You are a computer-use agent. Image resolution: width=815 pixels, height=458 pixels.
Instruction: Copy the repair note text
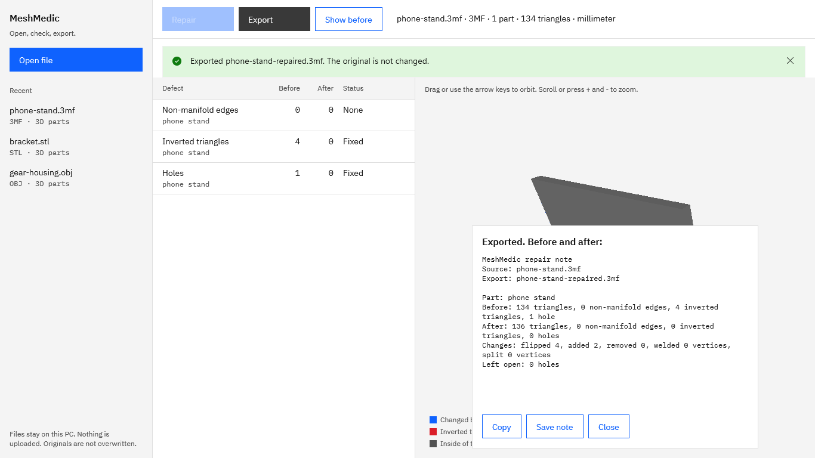501,426
